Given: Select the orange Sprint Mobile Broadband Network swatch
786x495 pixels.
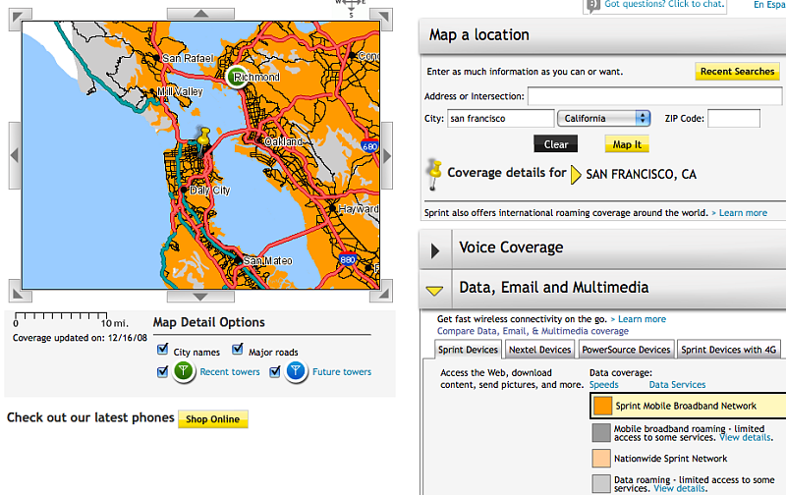Looking at the screenshot, I should coord(602,406).
